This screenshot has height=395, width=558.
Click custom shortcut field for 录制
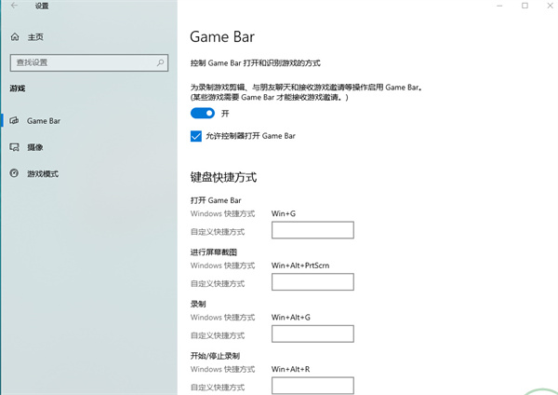(x=312, y=334)
